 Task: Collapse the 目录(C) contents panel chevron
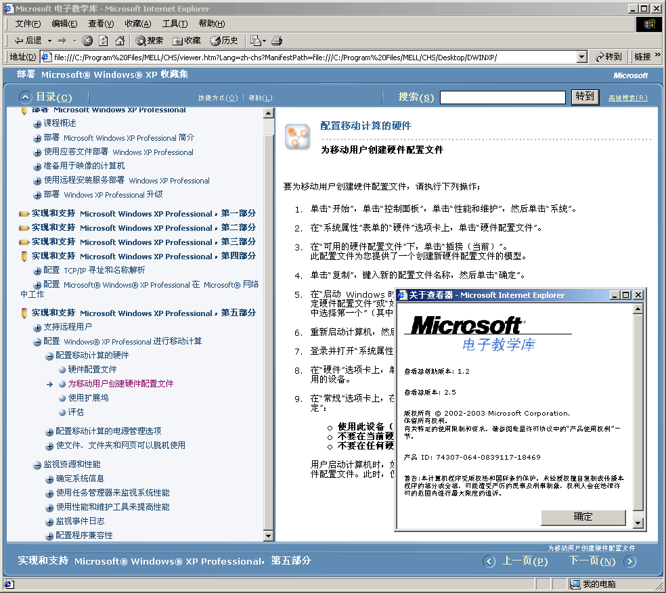coord(26,97)
